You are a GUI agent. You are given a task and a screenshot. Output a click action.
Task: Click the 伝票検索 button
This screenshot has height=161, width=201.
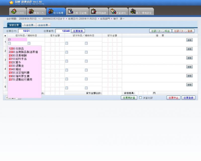click(x=78, y=31)
